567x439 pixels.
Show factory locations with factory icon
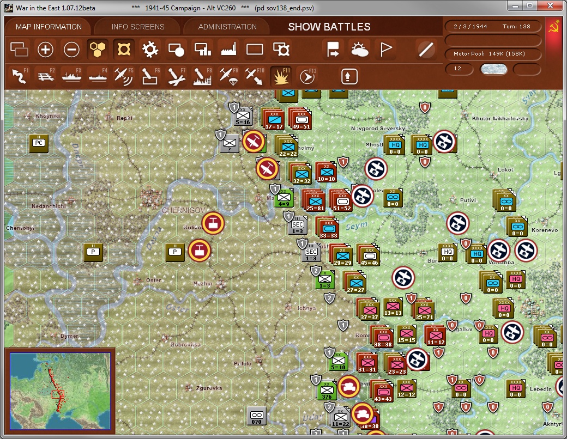coord(228,49)
